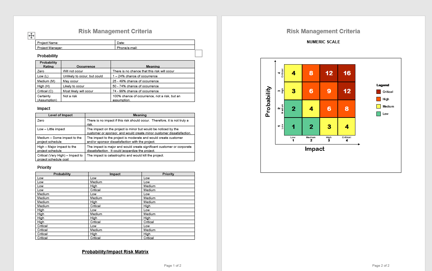Click the Page 1 of 2 footer
Viewport: 432px width, 271px height.
pos(172,265)
